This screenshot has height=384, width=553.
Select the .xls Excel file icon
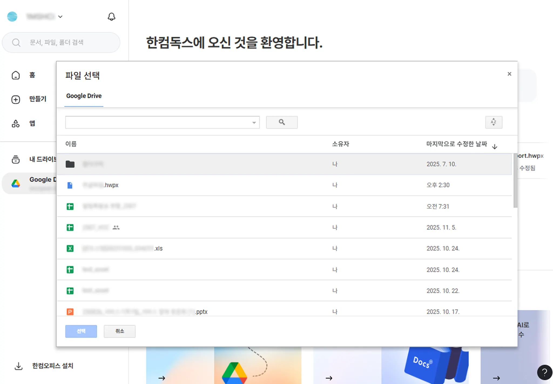point(70,248)
